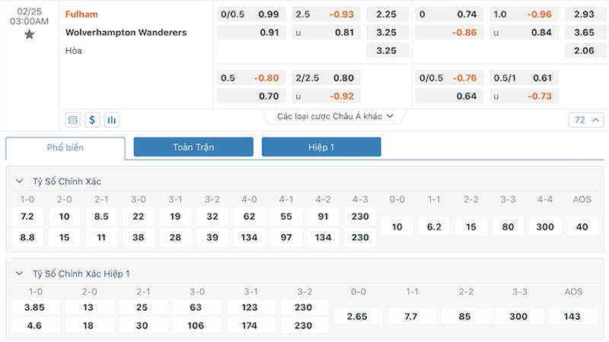Viewport: 609px width, 342px height.
Task: Select the draw odds 2.06
Action: click(585, 51)
